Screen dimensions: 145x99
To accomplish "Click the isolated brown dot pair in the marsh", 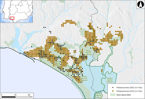I will (x=102, y=71).
